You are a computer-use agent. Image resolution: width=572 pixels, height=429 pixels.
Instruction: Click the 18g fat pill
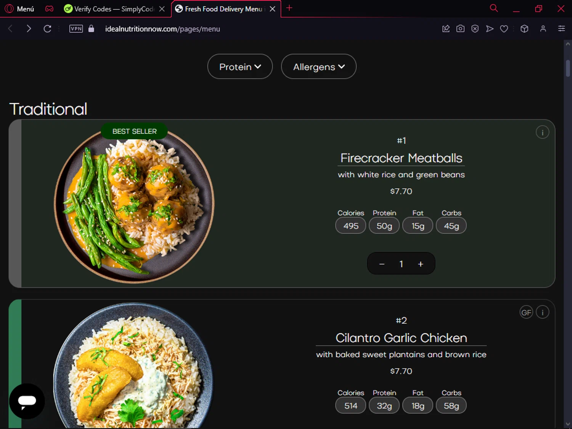418,406
